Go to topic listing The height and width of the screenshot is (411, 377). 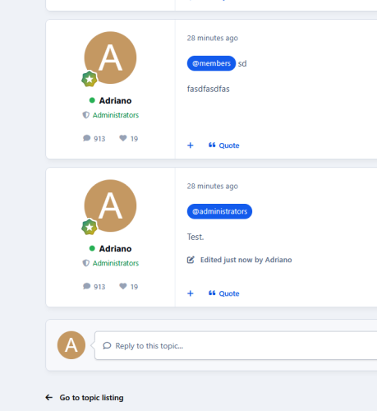tap(85, 398)
